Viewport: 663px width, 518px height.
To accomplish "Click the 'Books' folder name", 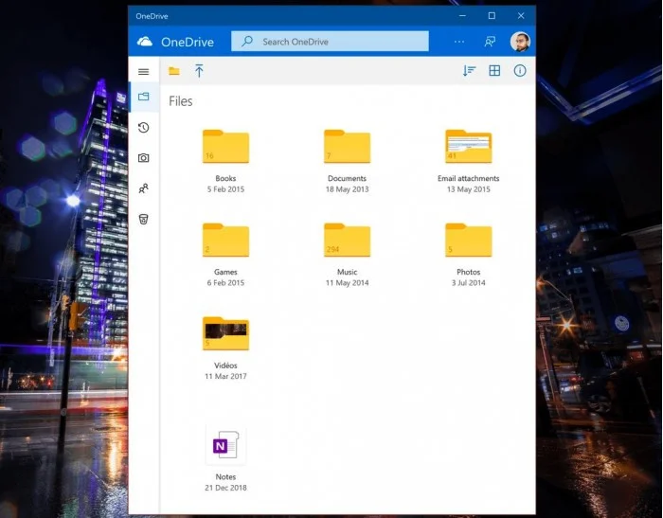I will coord(225,178).
